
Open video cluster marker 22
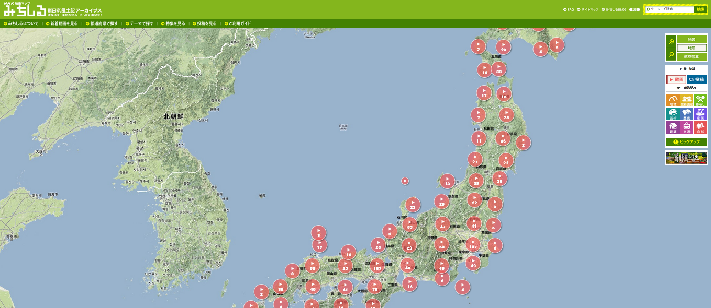tap(474, 200)
